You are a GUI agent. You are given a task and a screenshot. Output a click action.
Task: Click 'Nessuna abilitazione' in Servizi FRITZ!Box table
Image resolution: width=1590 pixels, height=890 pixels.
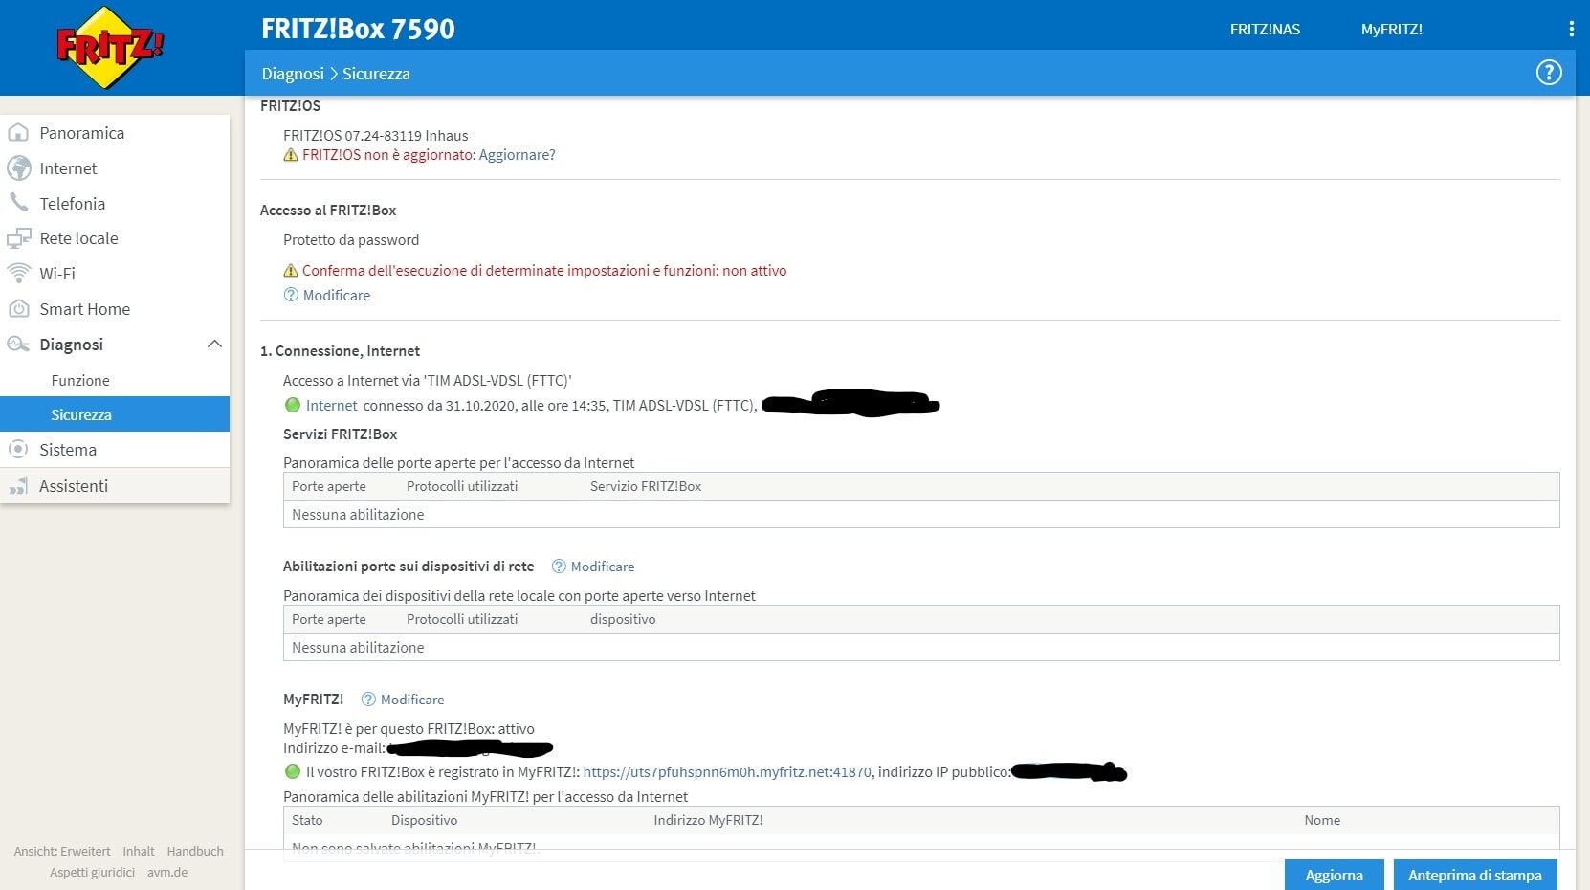coord(358,515)
